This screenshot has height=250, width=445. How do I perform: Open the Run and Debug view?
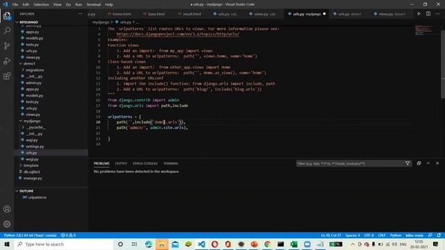click(x=7, y=61)
